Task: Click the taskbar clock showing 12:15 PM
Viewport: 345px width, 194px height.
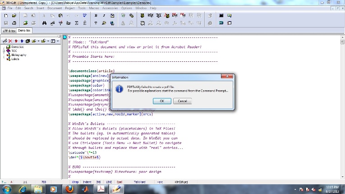Action: 332,189
